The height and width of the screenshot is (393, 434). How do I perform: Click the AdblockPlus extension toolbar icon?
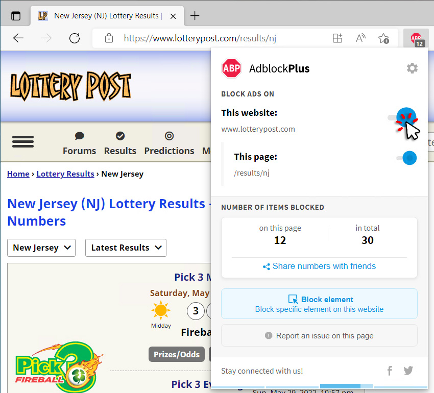[x=417, y=39]
